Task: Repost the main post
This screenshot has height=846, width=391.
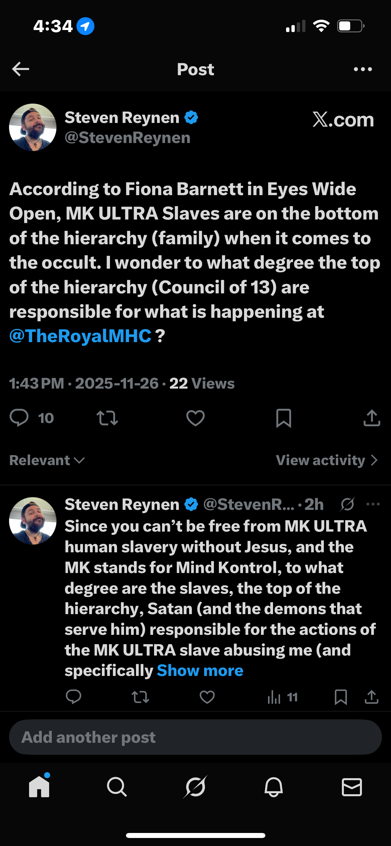Action: coord(107,418)
